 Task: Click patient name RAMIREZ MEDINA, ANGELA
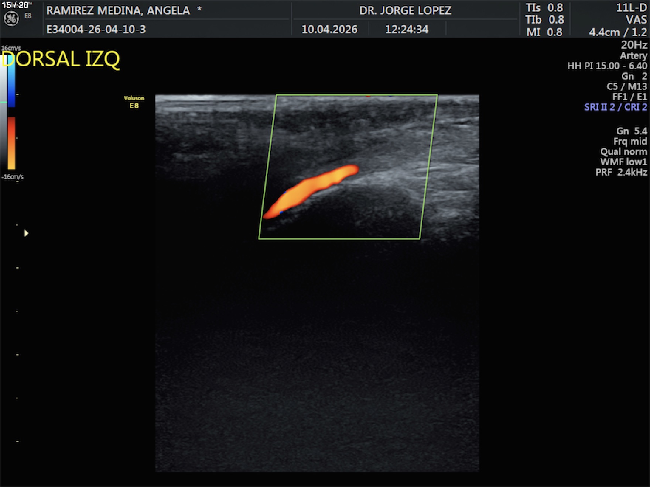point(118,10)
